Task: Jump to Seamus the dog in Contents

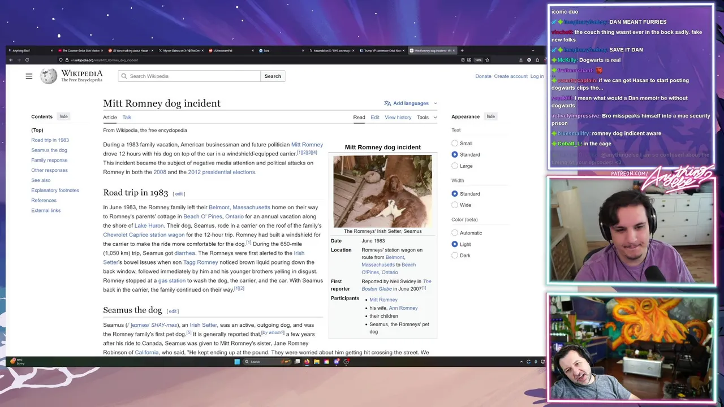Action: coord(49,150)
